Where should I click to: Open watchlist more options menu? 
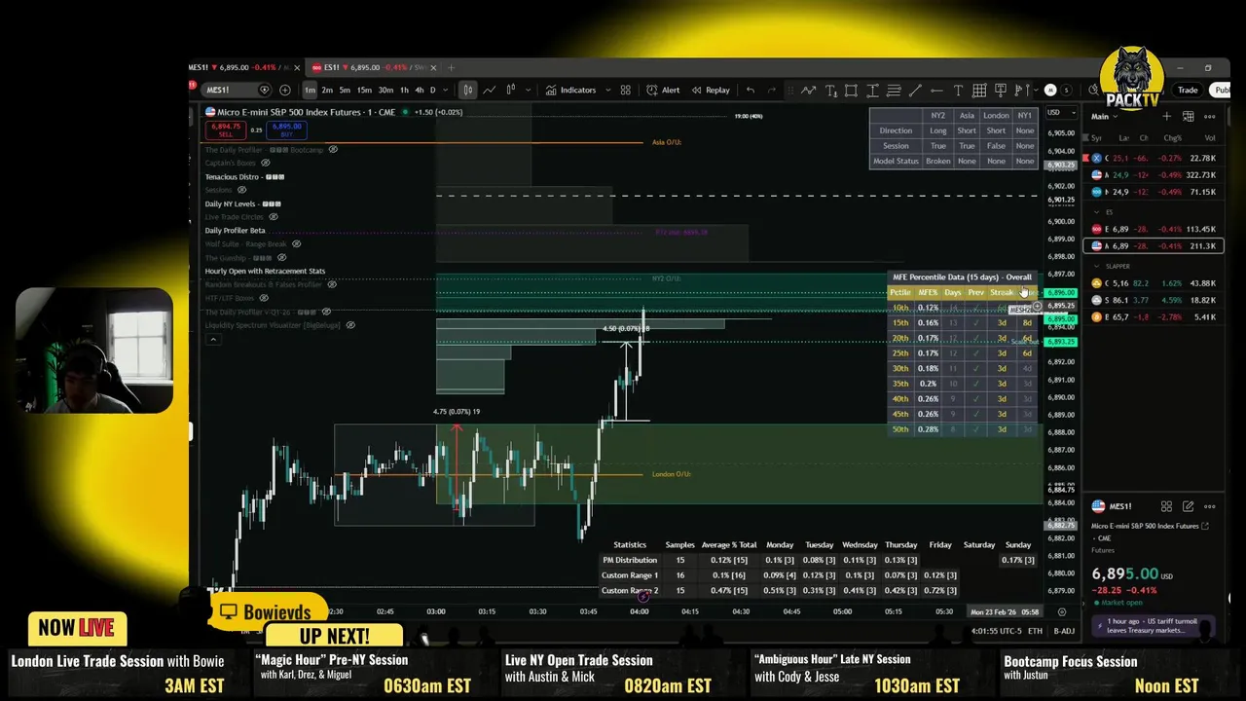point(1210,116)
